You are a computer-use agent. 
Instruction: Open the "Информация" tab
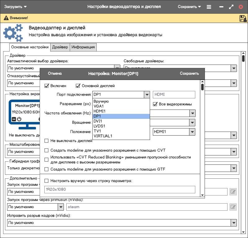click(83, 47)
